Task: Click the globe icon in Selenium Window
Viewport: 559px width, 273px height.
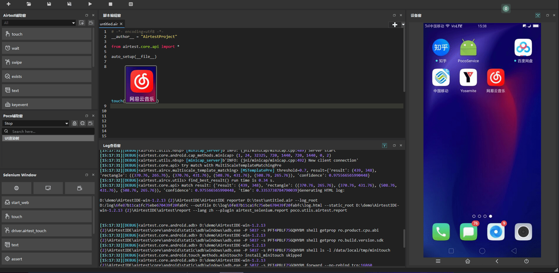Action: (17, 188)
